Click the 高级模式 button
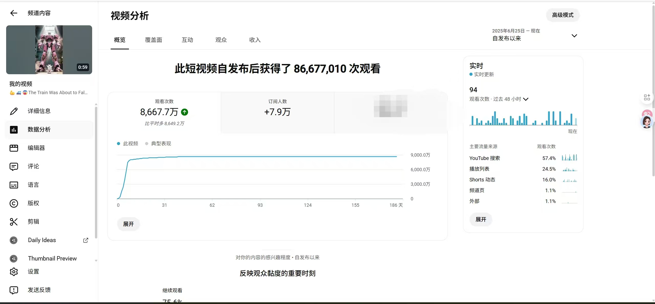This screenshot has height=304, width=655. point(562,15)
